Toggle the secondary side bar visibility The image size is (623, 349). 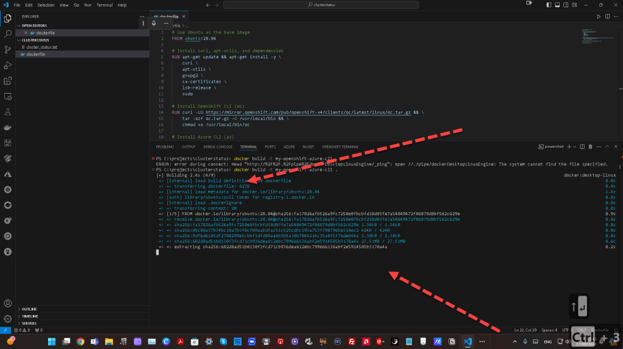point(566,5)
